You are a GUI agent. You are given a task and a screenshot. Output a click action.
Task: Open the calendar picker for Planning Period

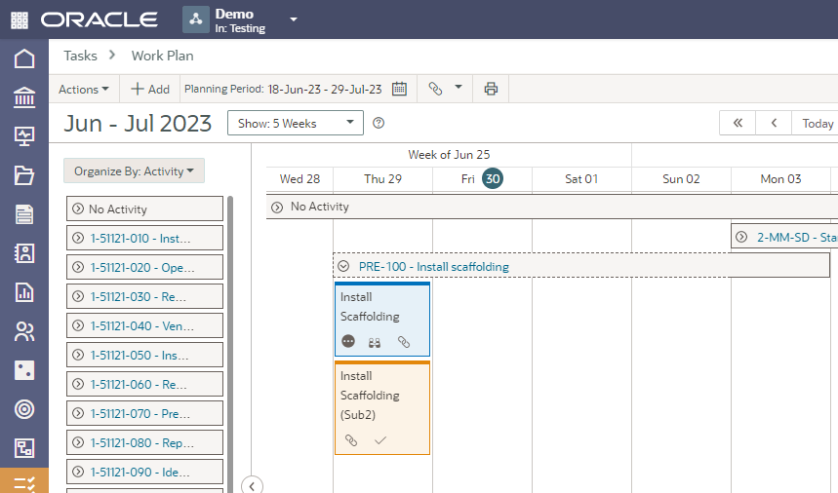point(399,89)
